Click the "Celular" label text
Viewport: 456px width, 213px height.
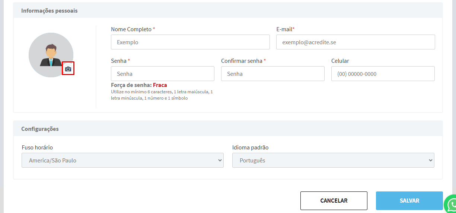(x=340, y=61)
